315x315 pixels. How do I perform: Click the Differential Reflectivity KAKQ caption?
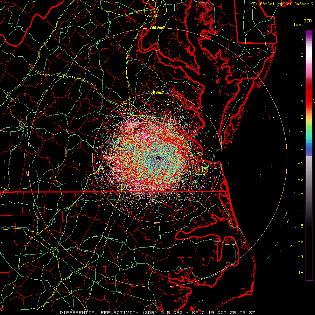point(157,313)
